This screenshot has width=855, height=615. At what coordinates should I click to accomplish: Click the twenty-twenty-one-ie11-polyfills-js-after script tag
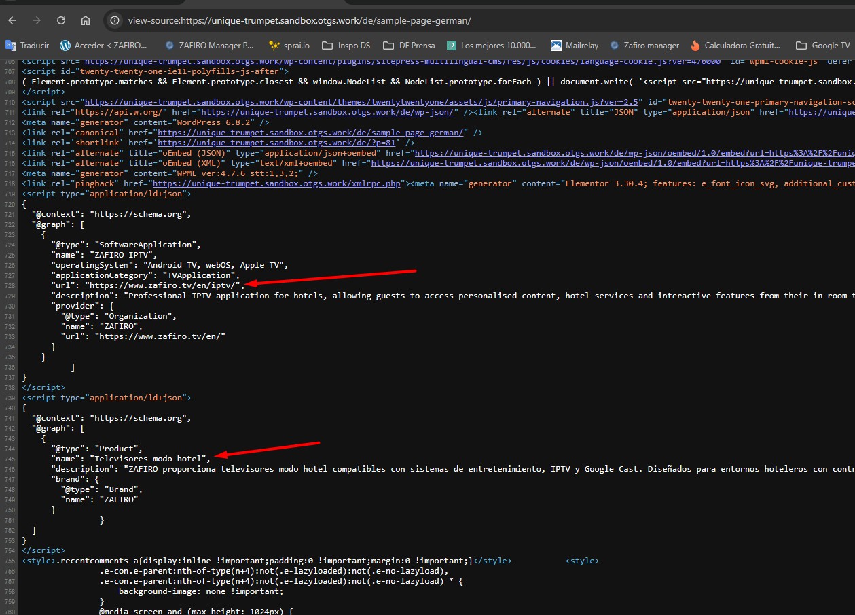click(156, 71)
